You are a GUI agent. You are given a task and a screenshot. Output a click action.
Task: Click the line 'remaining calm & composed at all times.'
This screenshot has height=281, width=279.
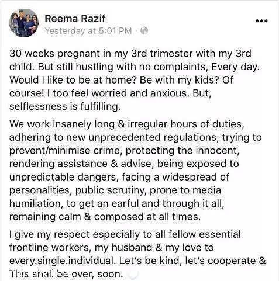tap(105, 217)
